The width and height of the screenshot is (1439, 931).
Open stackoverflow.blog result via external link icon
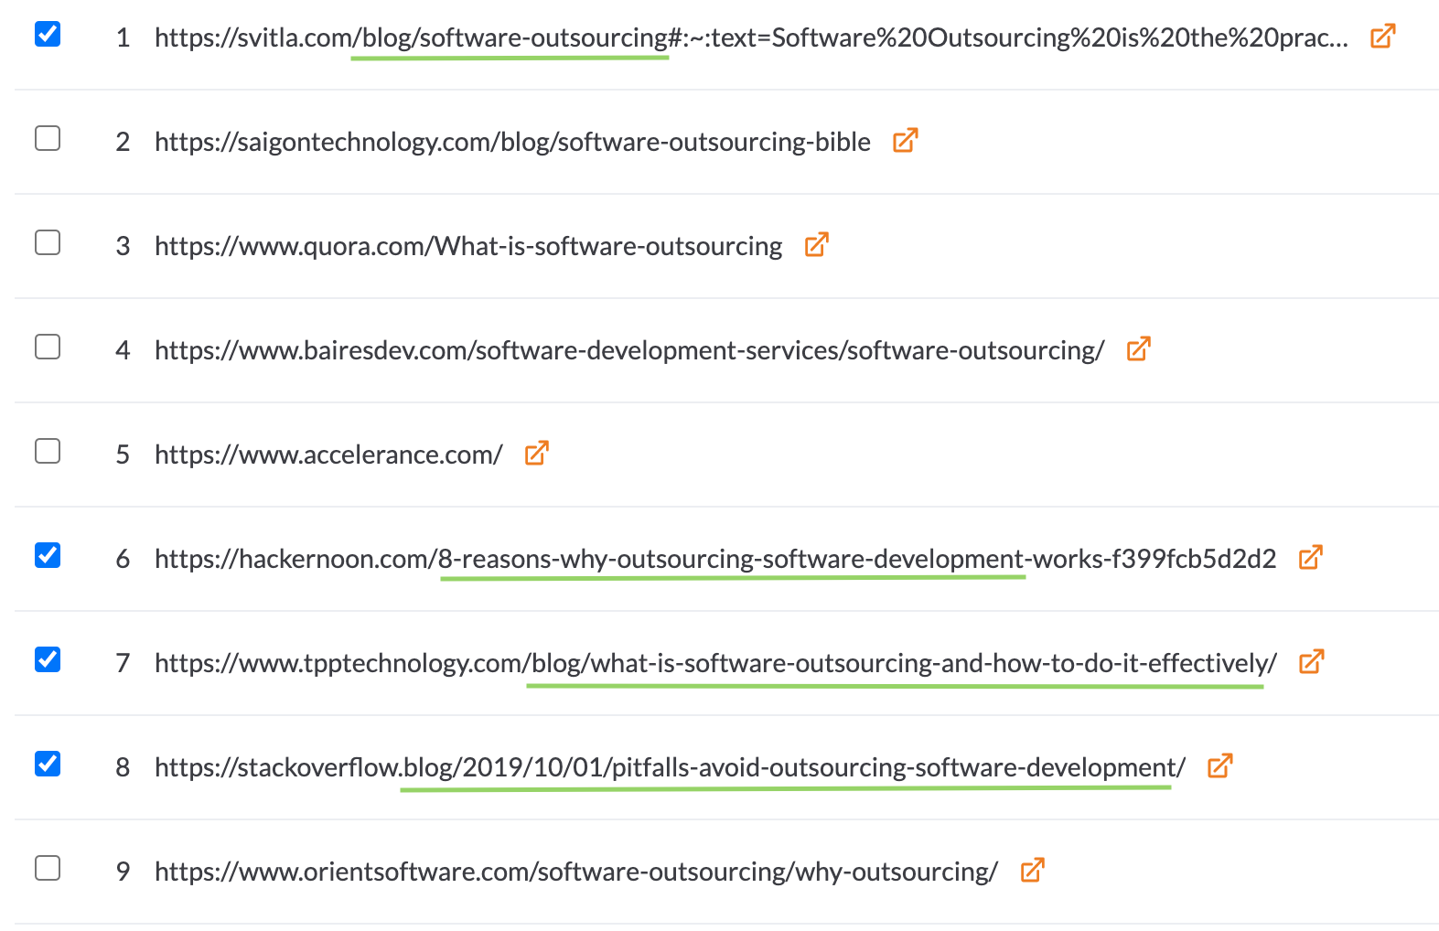(1220, 766)
